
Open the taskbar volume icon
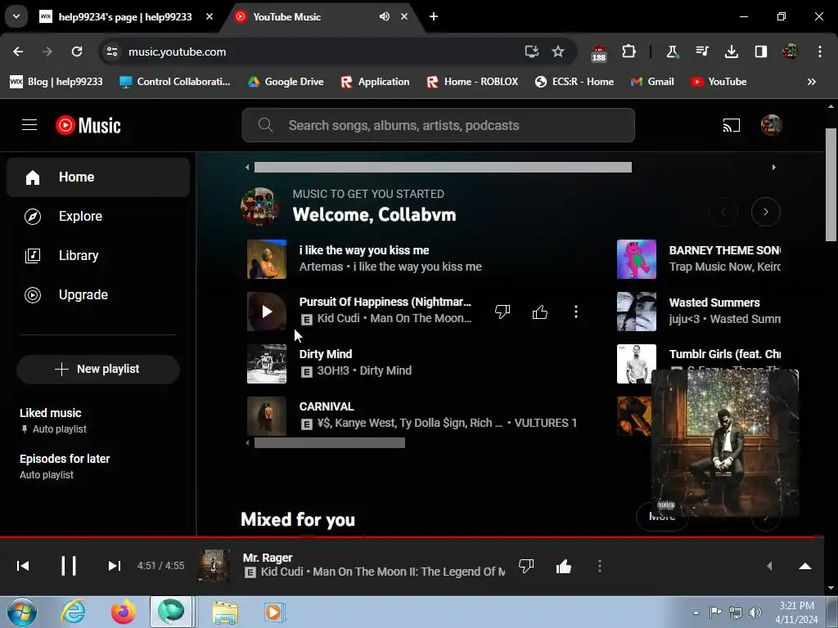pyautogui.click(x=755, y=612)
